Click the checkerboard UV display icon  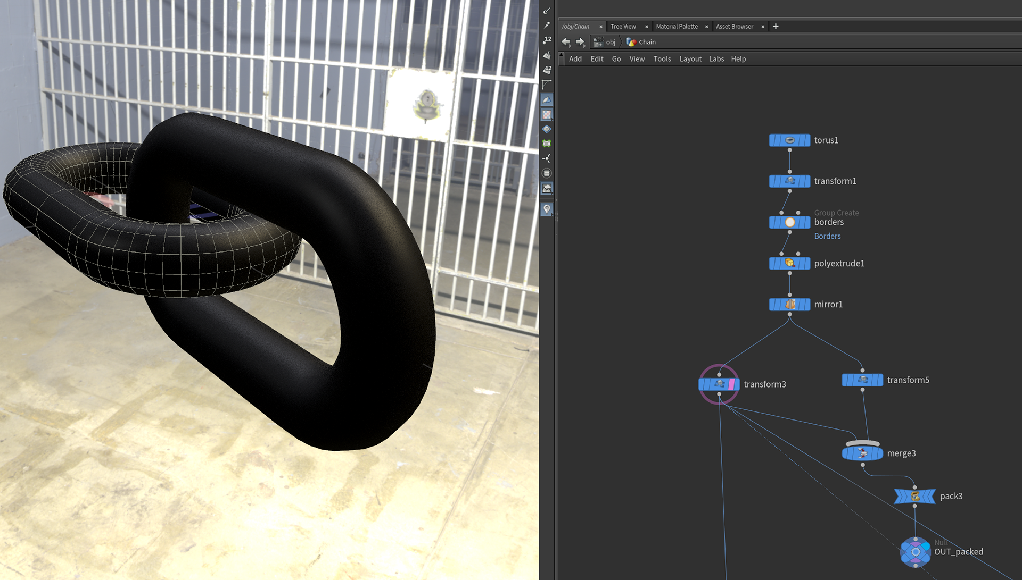click(547, 114)
